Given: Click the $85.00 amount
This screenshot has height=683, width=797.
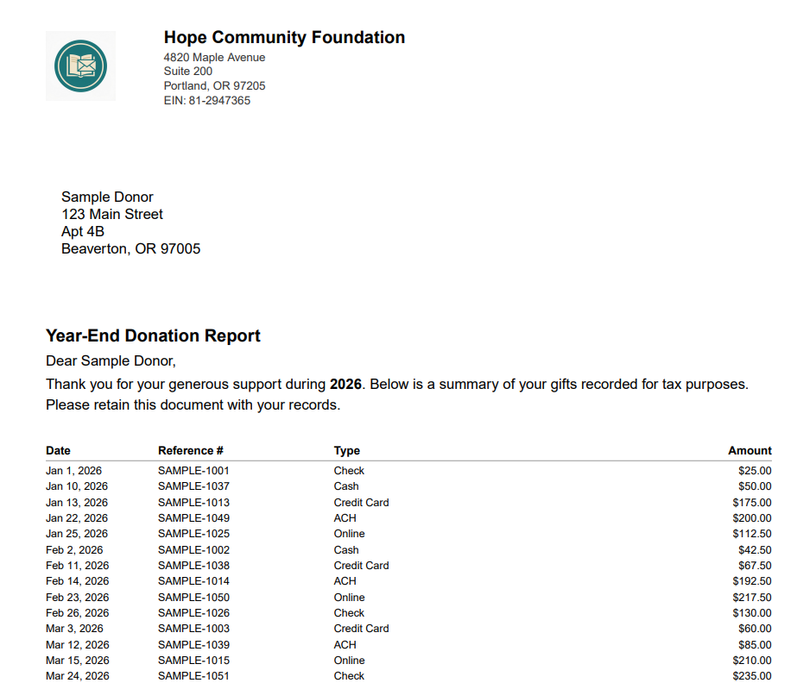Looking at the screenshot, I should tap(755, 645).
